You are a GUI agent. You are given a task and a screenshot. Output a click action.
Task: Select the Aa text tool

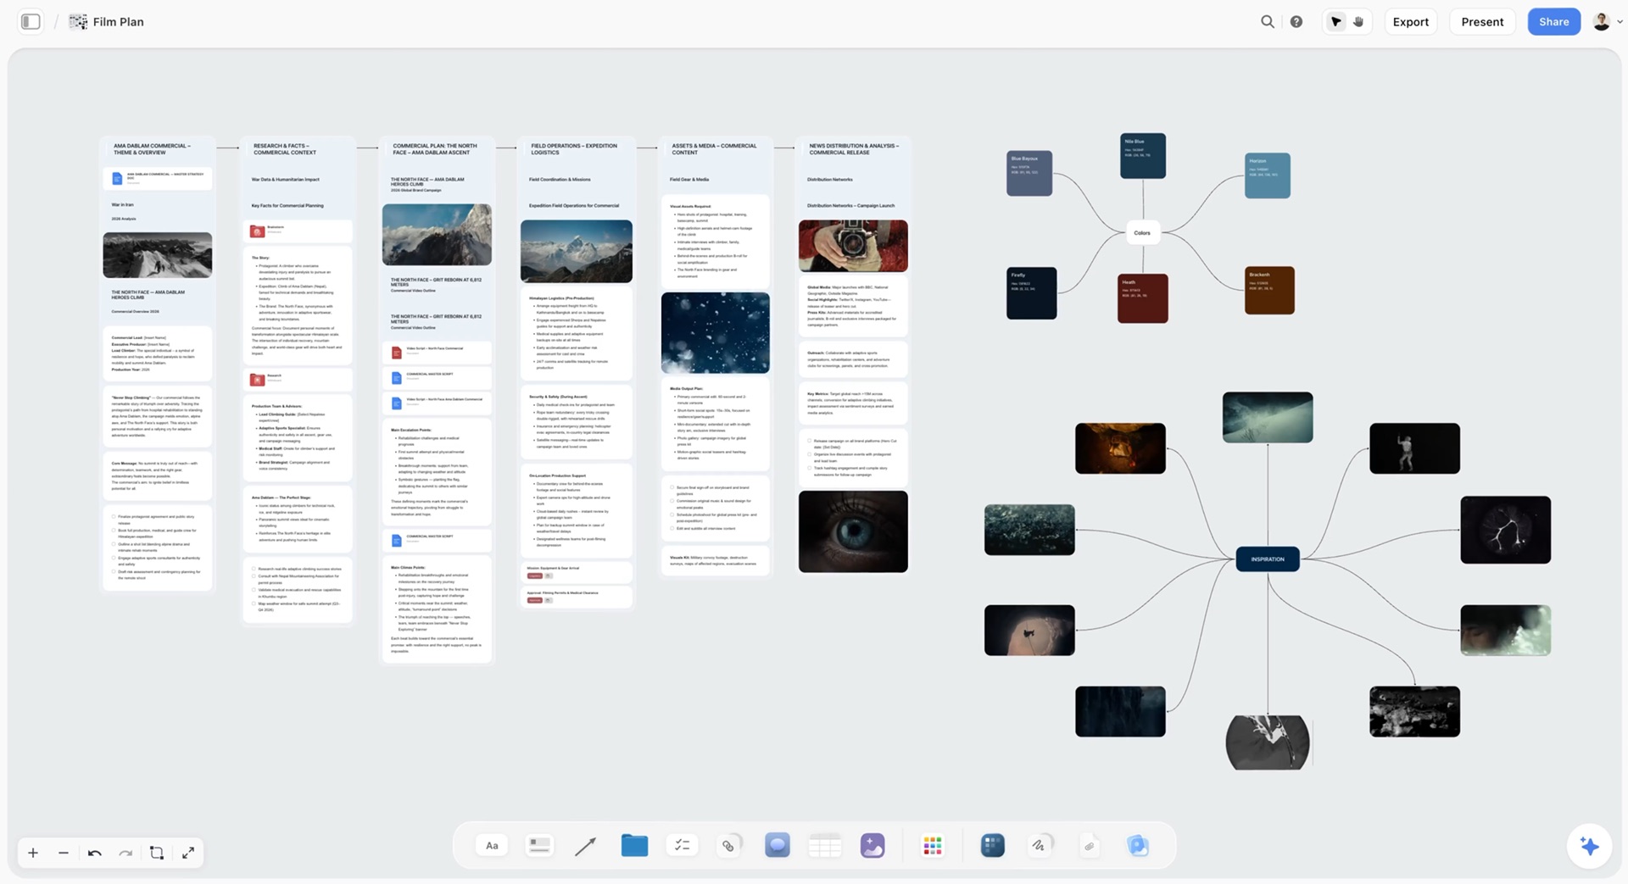(492, 845)
